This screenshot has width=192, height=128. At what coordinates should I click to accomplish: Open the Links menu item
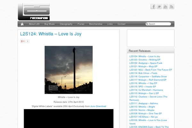[110, 24]
